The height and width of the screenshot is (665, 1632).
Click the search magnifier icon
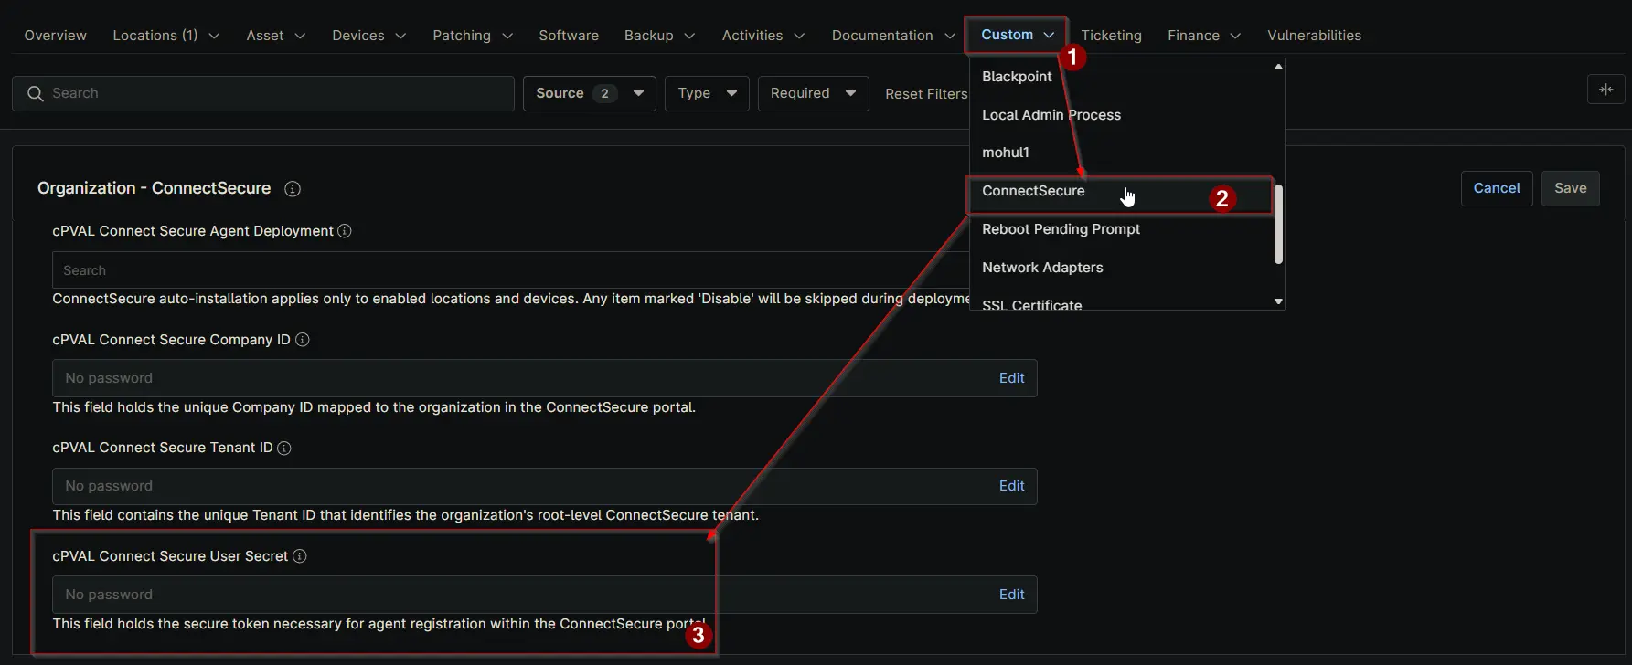pos(36,93)
